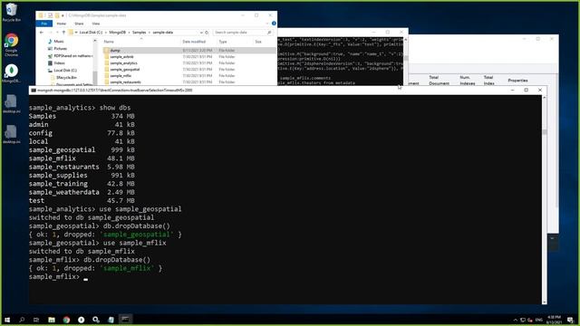Open File Explorer from the taskbar
The image size is (580, 326).
(52, 320)
